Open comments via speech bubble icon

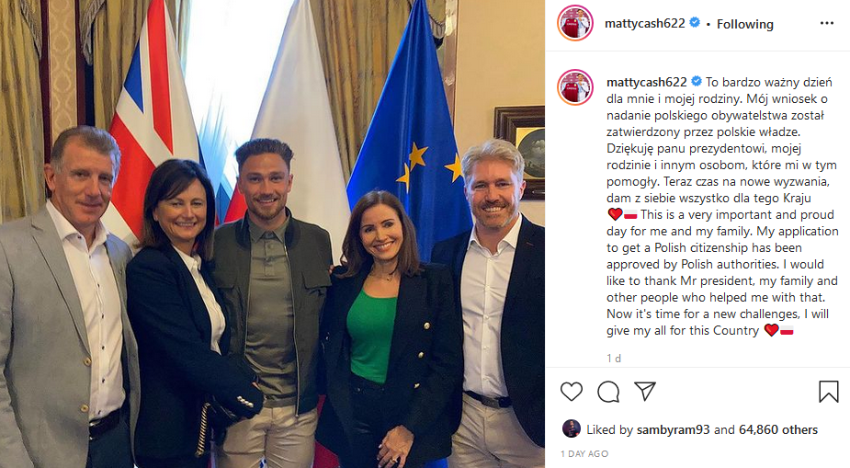click(x=608, y=392)
